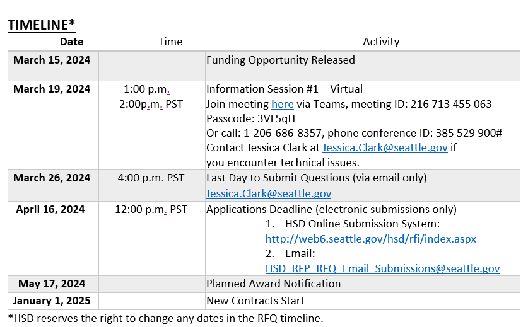
Task: Click the March 19, 2024 date cell
Action: click(52, 89)
